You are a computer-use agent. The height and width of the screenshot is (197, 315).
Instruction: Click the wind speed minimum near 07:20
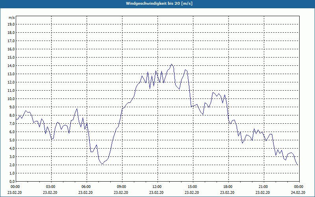coord(102,164)
